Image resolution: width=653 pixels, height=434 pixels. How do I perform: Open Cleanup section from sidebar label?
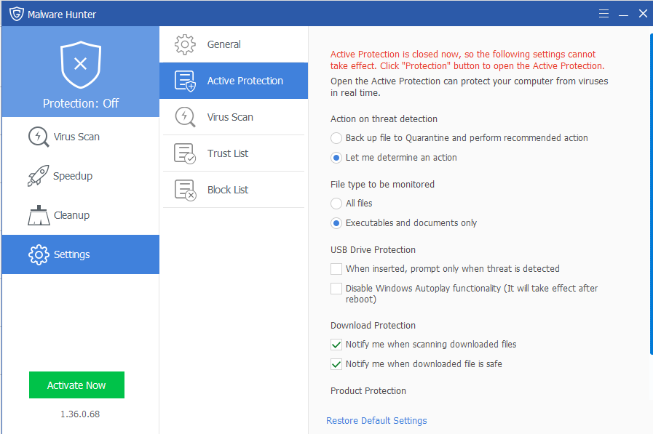coord(71,215)
